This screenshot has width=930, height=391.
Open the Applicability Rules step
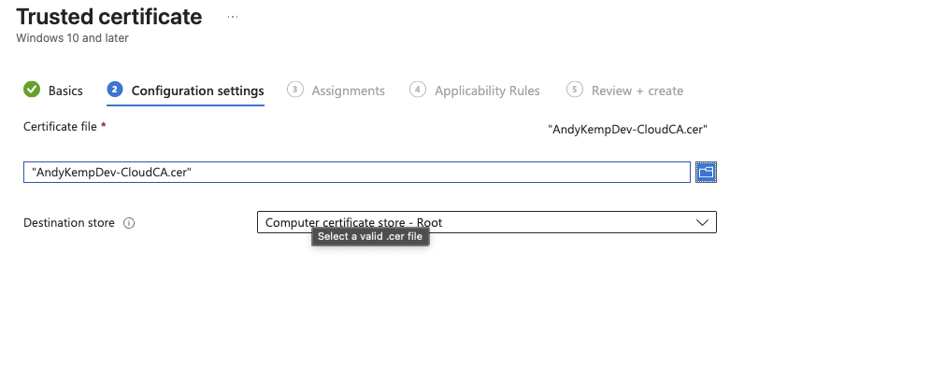487,91
